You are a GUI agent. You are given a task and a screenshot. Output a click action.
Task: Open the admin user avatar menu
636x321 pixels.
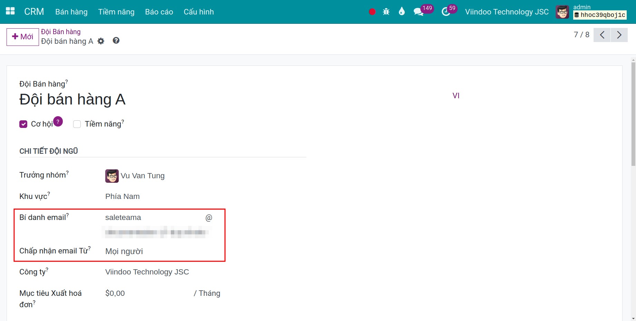click(x=562, y=12)
